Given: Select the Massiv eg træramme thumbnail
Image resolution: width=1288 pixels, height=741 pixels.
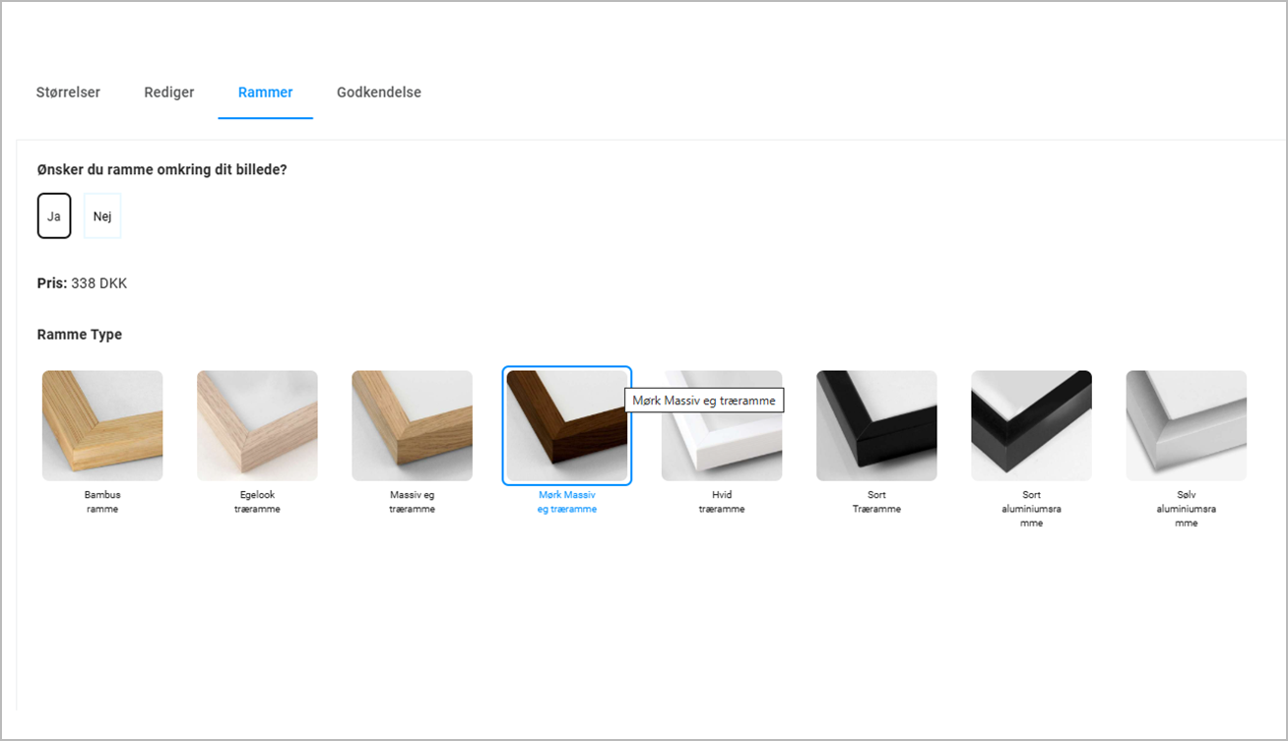Looking at the screenshot, I should pos(412,425).
